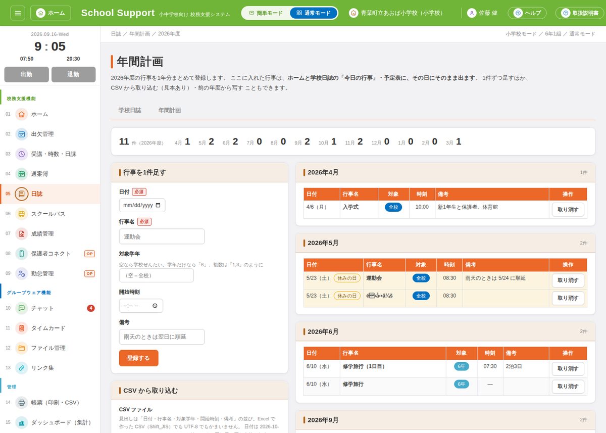The image size is (606, 433).
Task: Open 保護者コネクト phone icon
Action: tap(21, 254)
